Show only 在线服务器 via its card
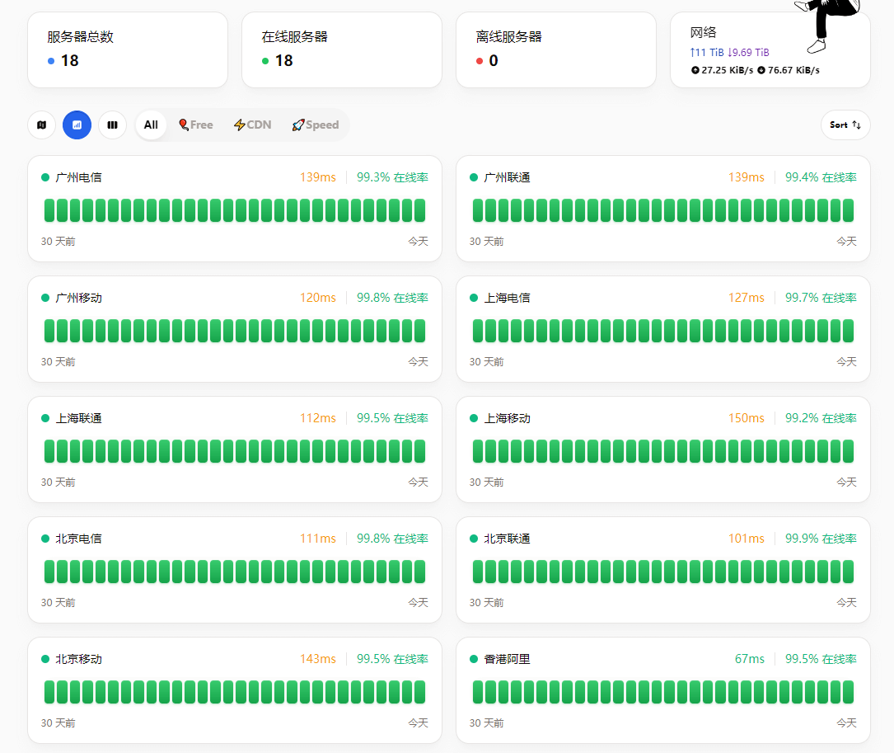The height and width of the screenshot is (753, 894). click(342, 49)
